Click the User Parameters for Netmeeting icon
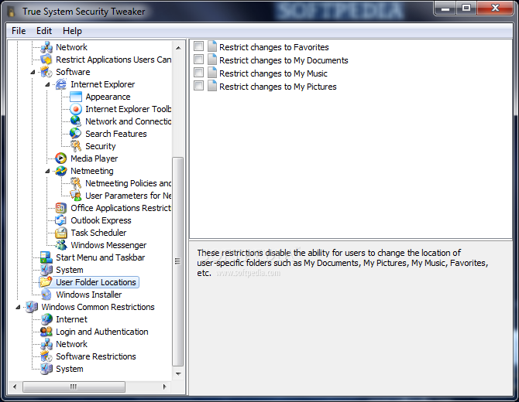Viewport: 519px width, 402px height. click(76, 196)
